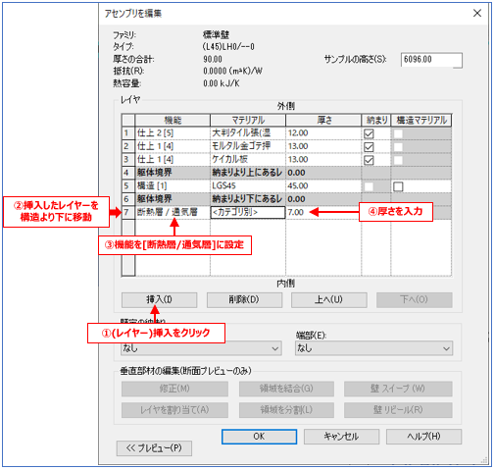
Task: Move layer up with 上へ(U)
Action: (x=329, y=299)
